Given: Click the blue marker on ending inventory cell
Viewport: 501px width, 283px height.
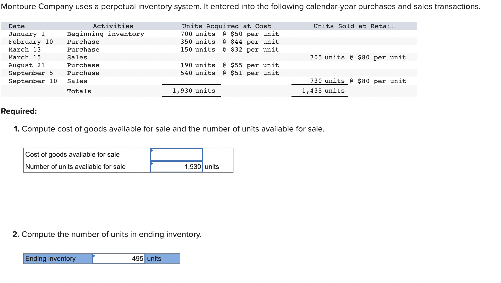Looking at the screenshot, I should (94, 256).
